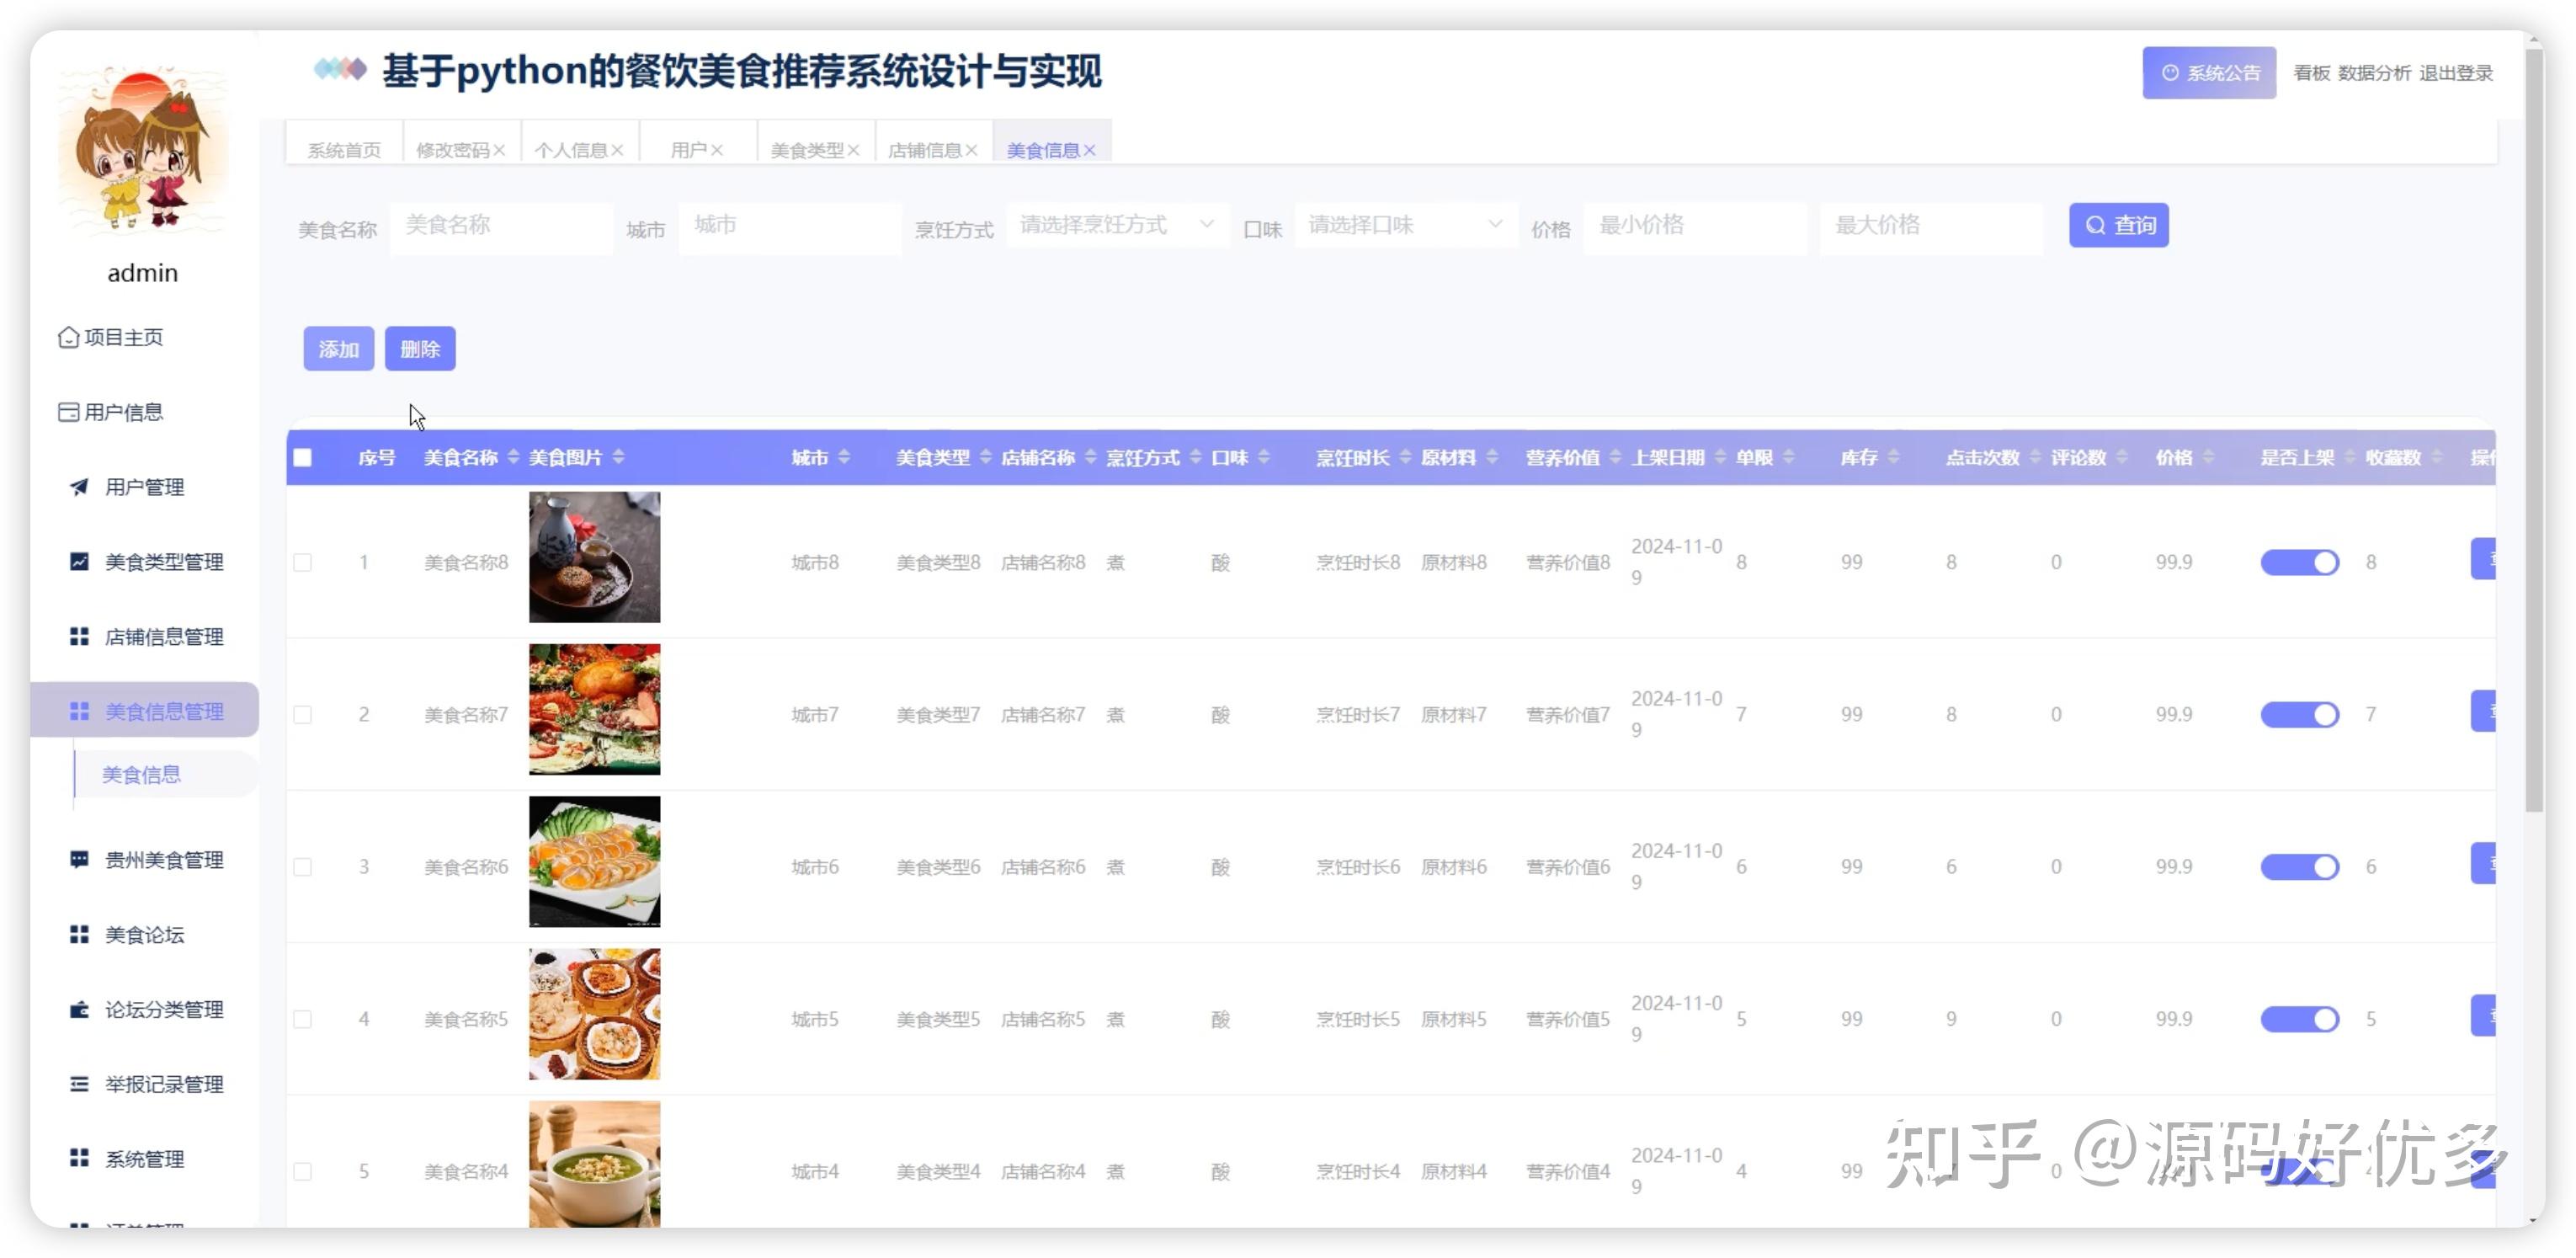
Task: Select the 美食类型 tab
Action: coord(808,148)
